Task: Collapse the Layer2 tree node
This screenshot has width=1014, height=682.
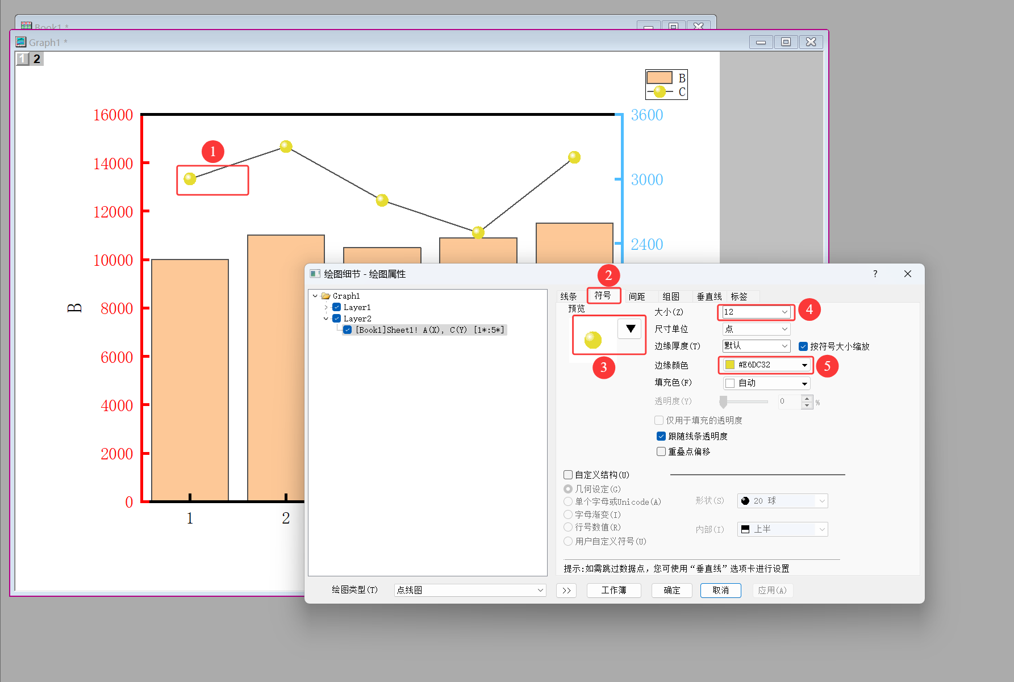Action: click(x=326, y=319)
